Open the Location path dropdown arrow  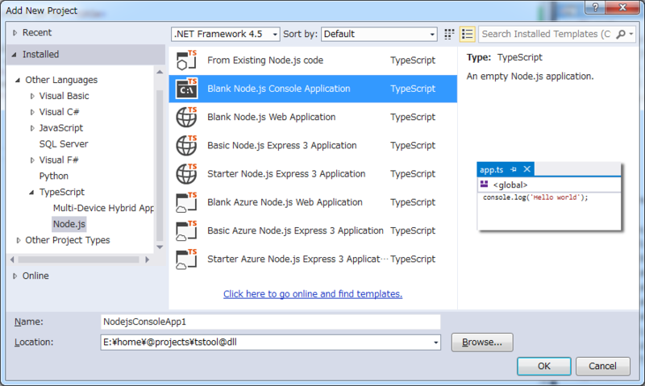click(x=435, y=342)
